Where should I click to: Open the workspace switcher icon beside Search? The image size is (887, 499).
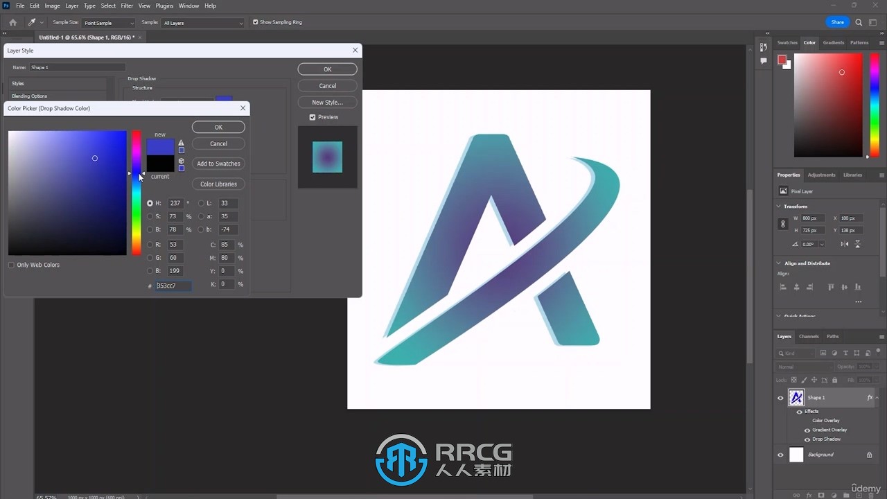coord(873,22)
